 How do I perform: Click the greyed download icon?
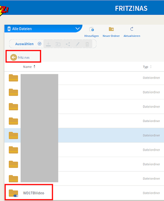48,44
